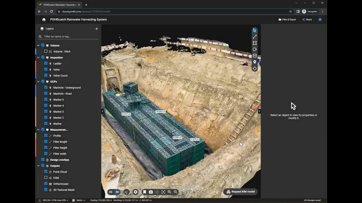Click the Share button
This screenshot has width=362, height=203.
[x=307, y=19]
